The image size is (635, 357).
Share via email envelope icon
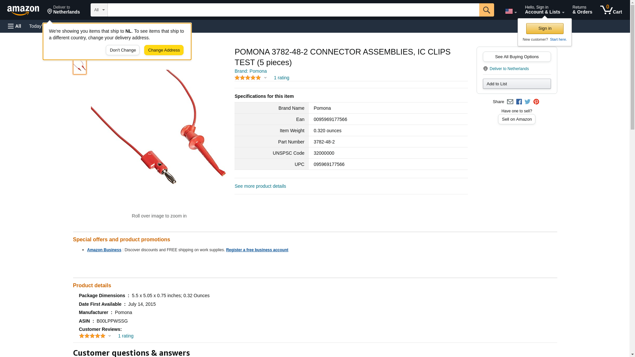(x=510, y=102)
